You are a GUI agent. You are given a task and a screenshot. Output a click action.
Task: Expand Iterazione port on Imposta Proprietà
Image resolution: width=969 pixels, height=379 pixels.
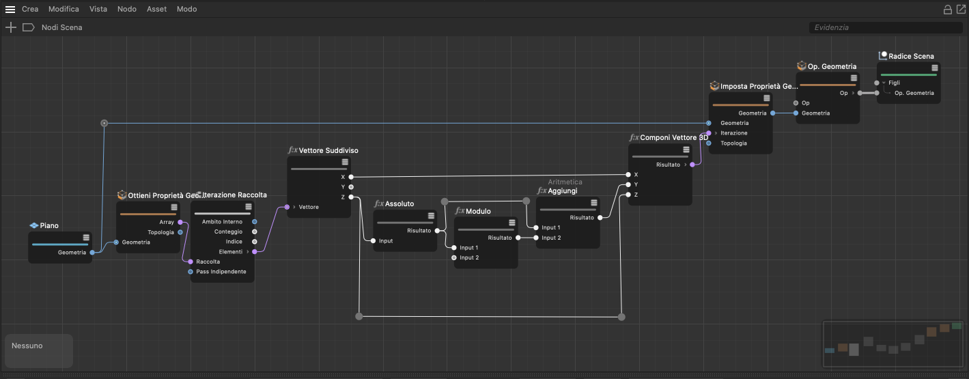pos(716,133)
